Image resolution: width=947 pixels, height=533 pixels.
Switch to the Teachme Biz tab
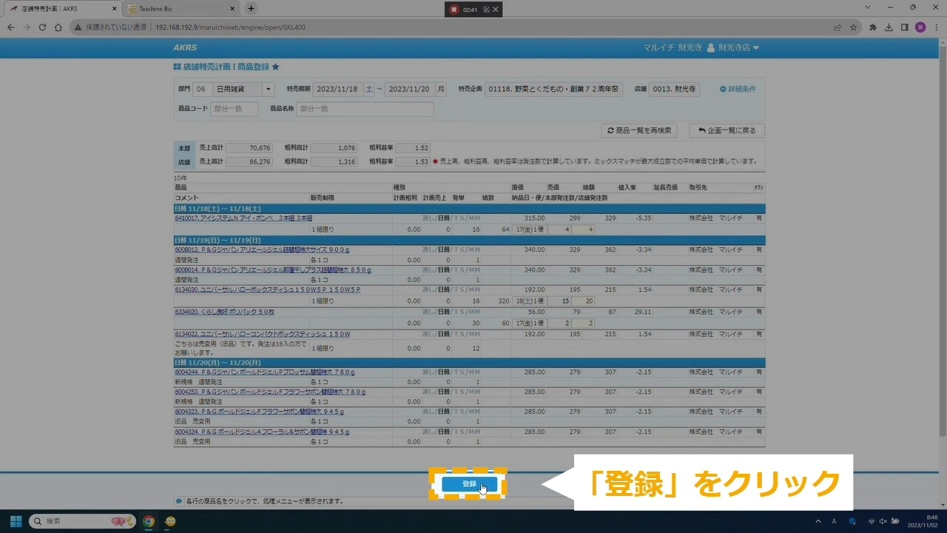pyautogui.click(x=178, y=9)
